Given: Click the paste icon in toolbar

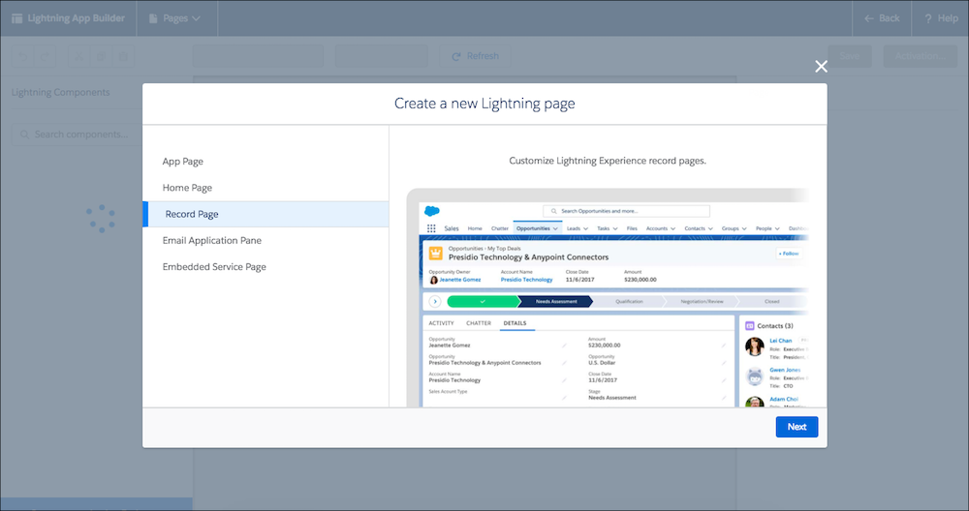Looking at the screenshot, I should point(123,56).
